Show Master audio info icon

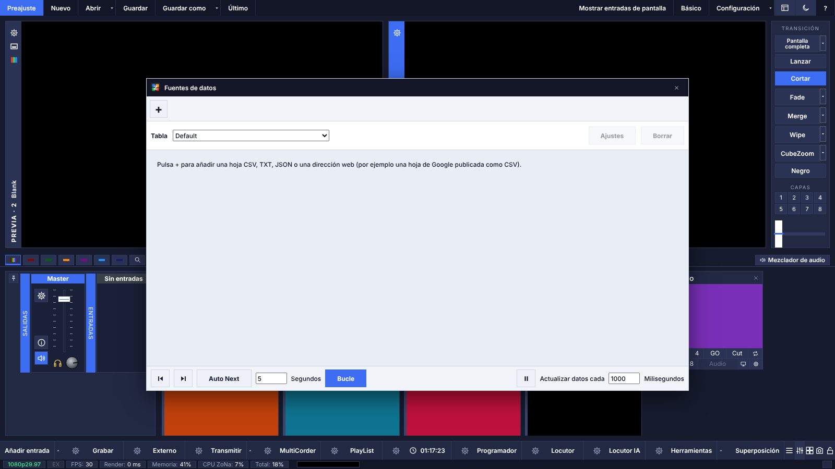(41, 342)
